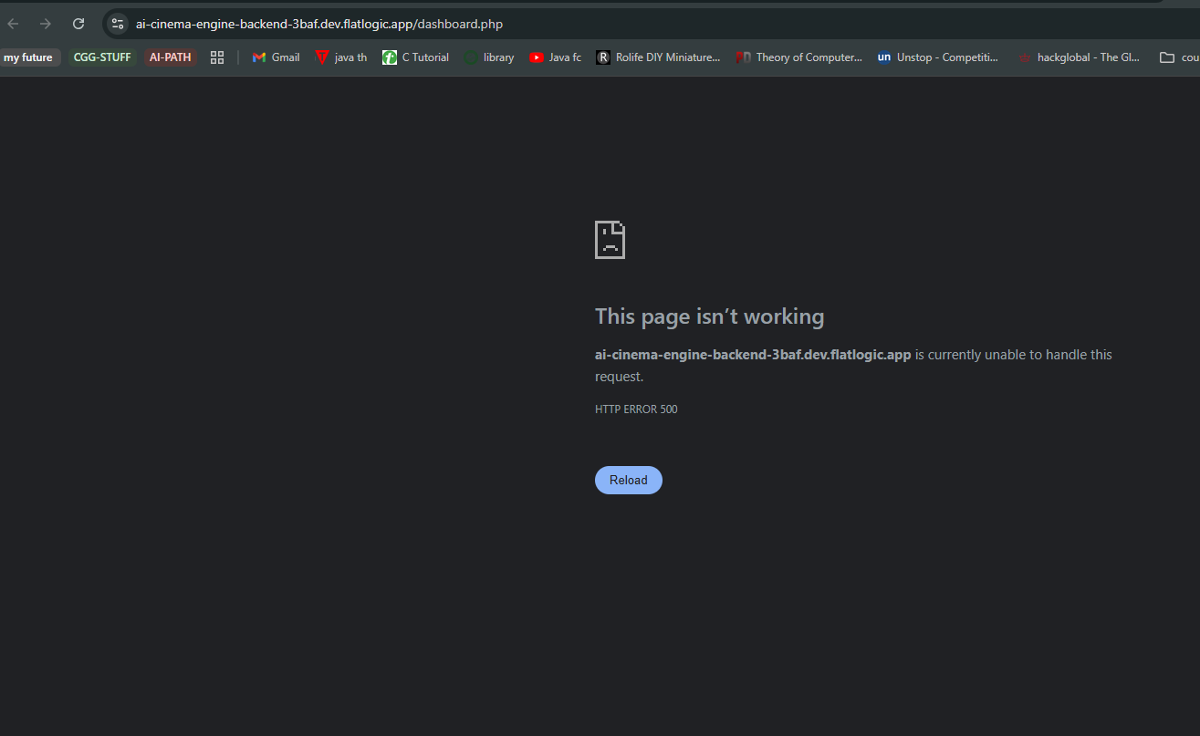
Task: Open the Rolife DIY Miniature bookmark
Action: (658, 57)
